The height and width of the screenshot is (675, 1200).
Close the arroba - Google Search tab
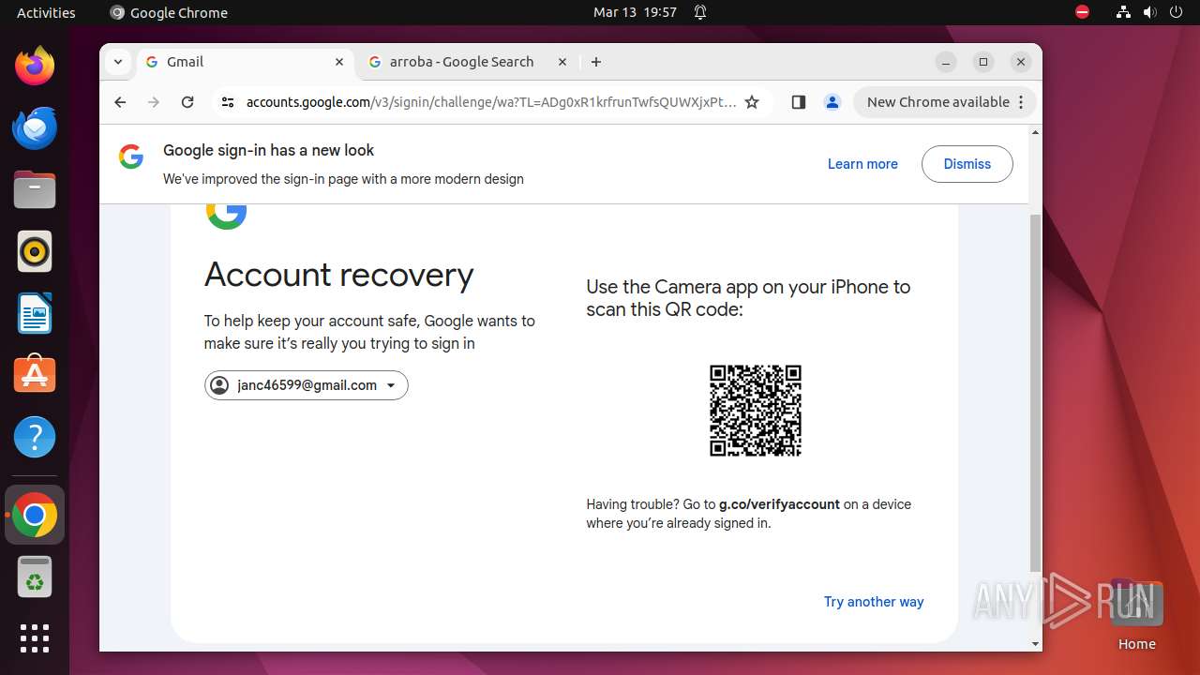pyautogui.click(x=562, y=62)
